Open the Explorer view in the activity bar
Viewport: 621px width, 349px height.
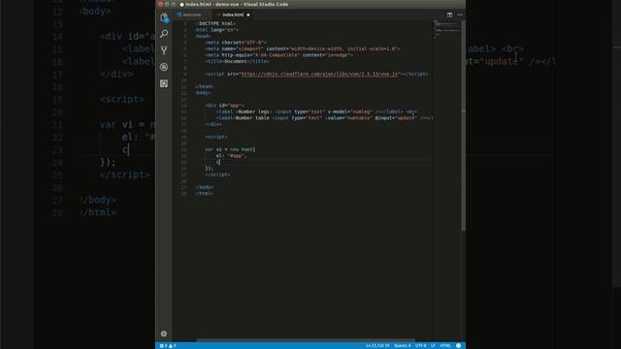[164, 17]
